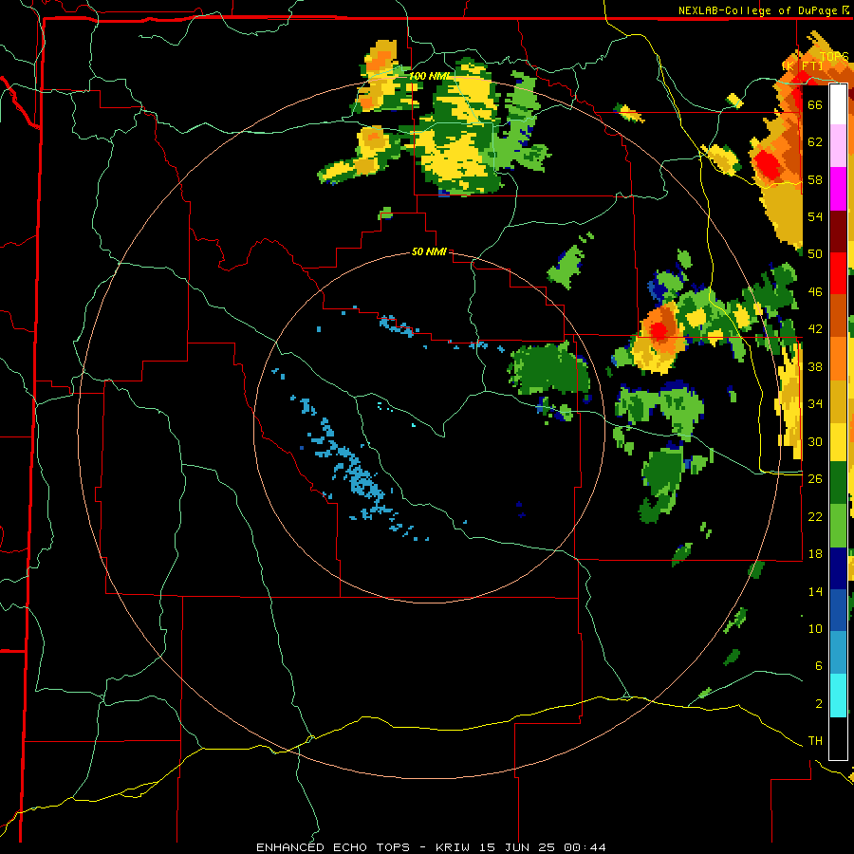
Task: Click the NEXLAB-College of DuPage text
Action: tap(757, 10)
